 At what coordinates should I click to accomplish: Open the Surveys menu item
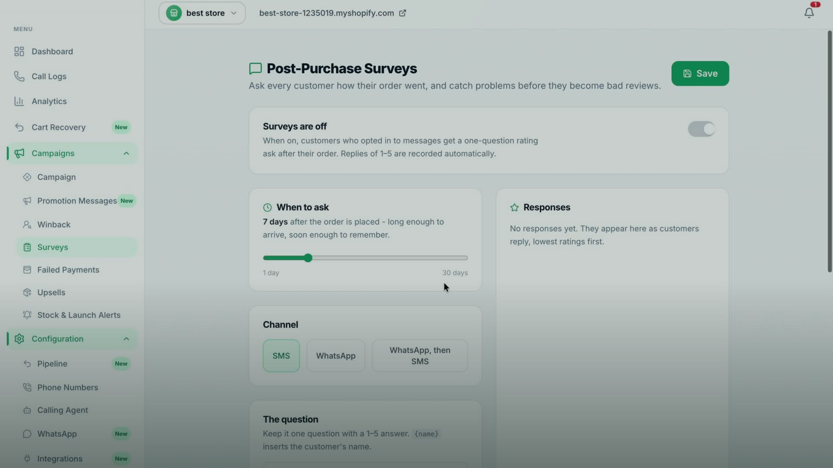click(x=77, y=247)
